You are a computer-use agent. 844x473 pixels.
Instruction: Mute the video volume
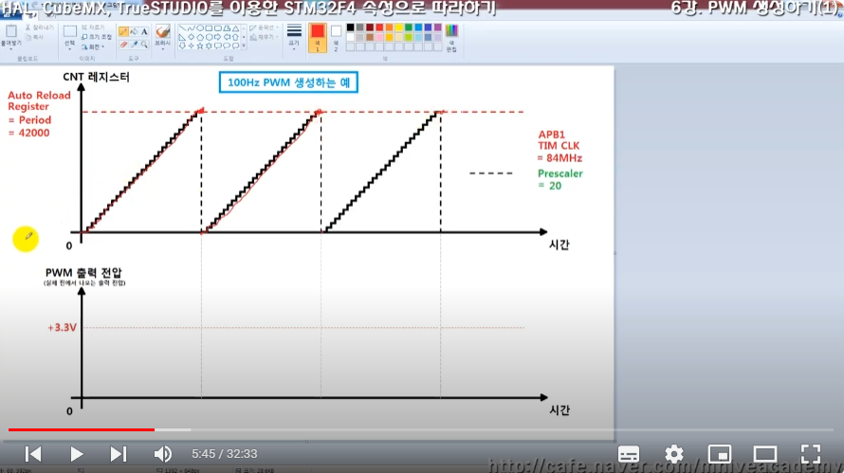click(163, 454)
